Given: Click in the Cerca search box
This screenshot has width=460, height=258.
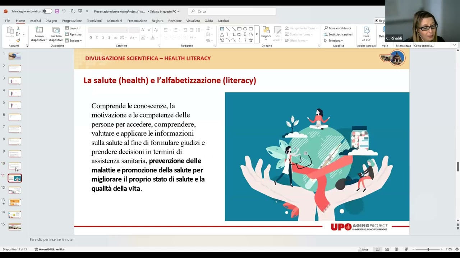Looking at the screenshot, I should [232, 11].
